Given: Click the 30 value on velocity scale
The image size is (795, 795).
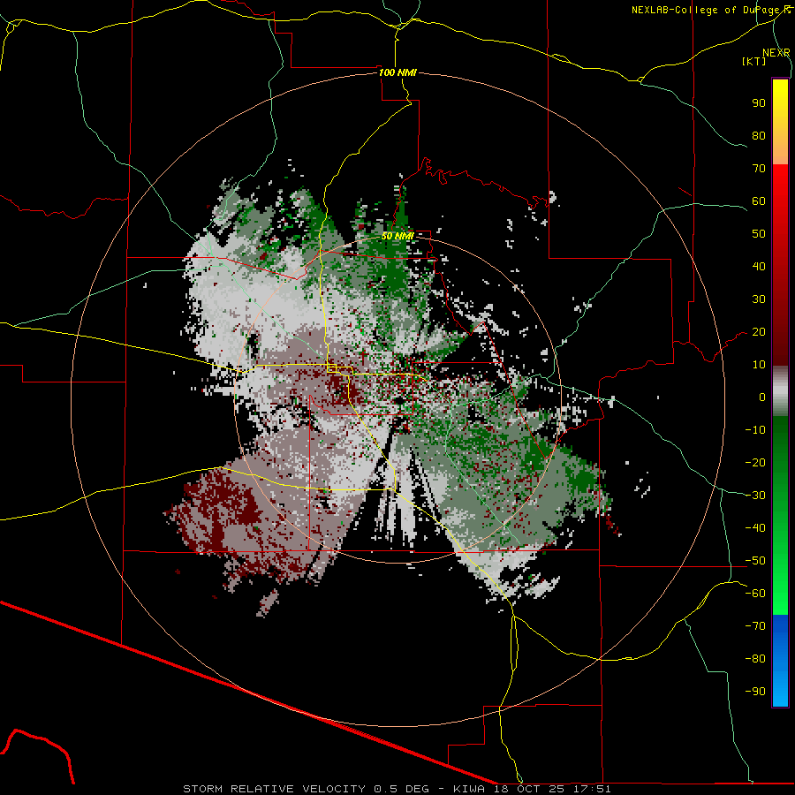Looking at the screenshot, I should (759, 299).
